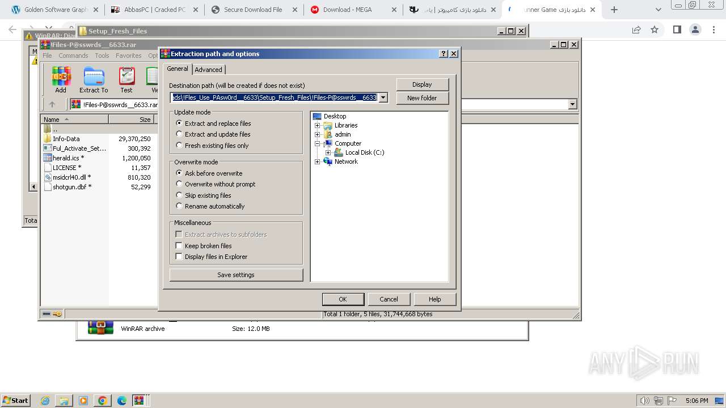This screenshot has height=408, width=726.
Task: Open Internet Explorer from taskbar
Action: [x=45, y=401]
